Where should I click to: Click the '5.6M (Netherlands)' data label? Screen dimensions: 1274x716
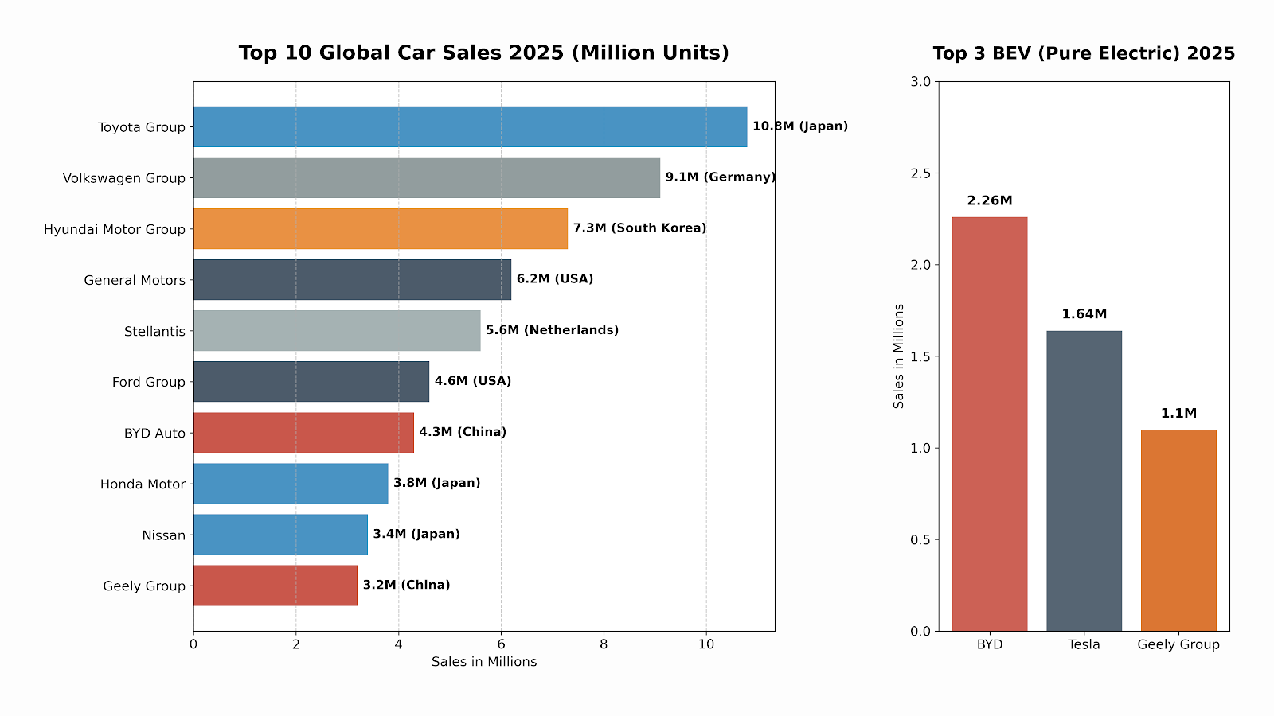pos(552,330)
